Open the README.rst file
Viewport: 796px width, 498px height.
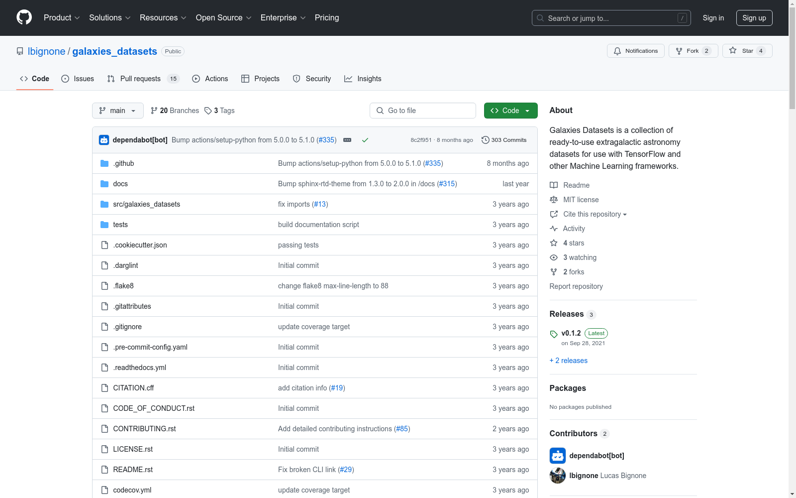click(133, 470)
